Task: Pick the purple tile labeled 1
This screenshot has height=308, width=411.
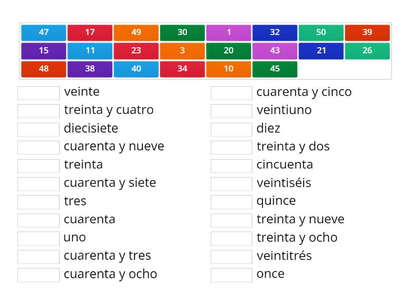Action: 228,32
